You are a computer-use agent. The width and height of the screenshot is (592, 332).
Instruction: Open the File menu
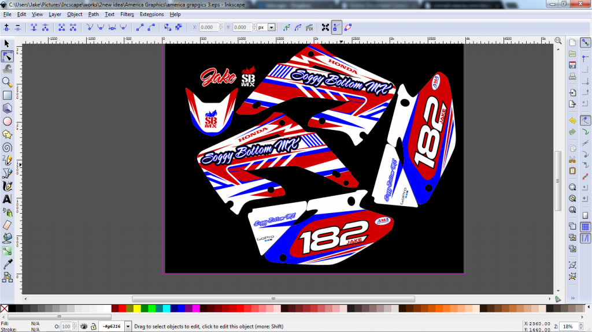point(7,14)
